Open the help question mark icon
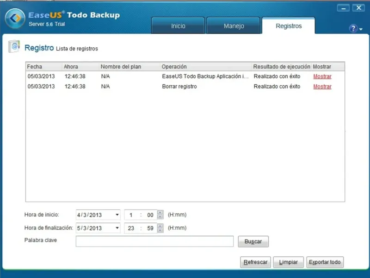This screenshot has width=370, height=278. [353, 29]
